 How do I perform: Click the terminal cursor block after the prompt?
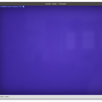(23, 7)
